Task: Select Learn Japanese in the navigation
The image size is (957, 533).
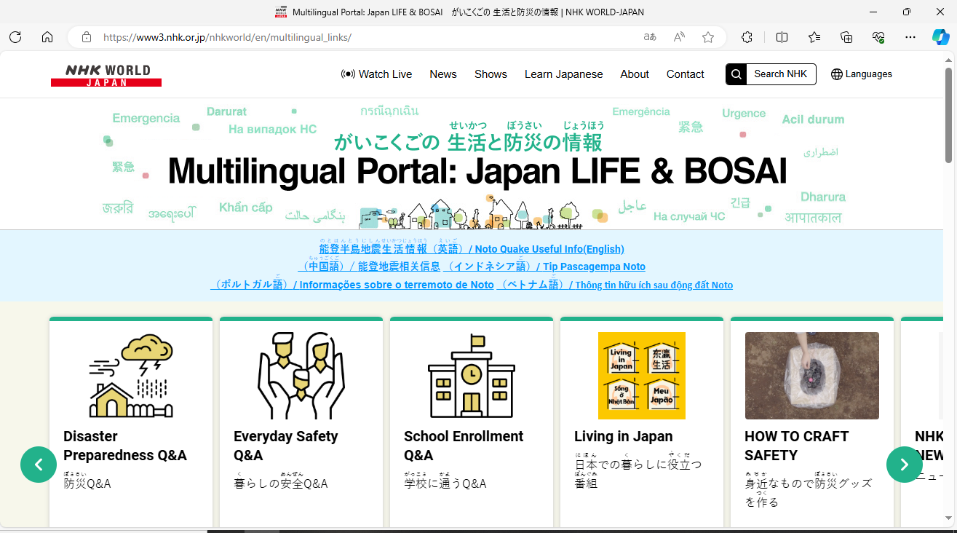Action: click(x=563, y=74)
